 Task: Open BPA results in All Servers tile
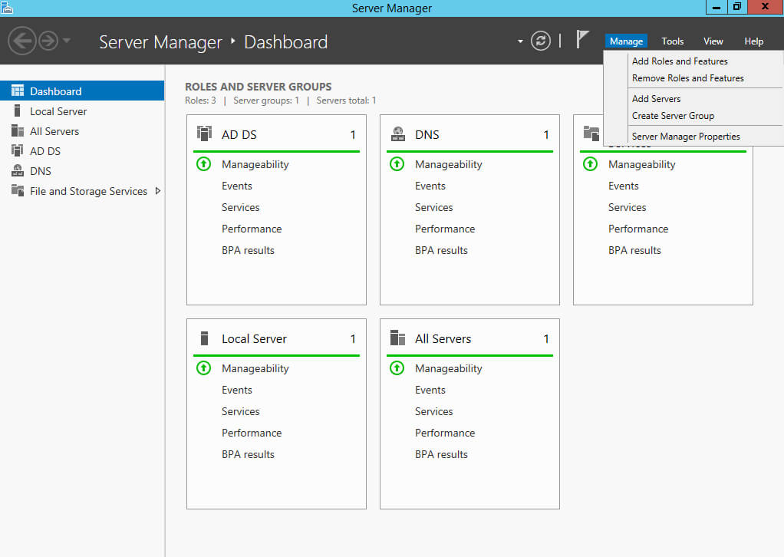click(441, 454)
